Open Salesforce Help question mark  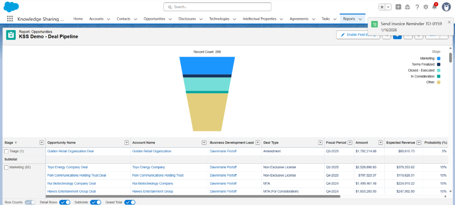coord(417,7)
